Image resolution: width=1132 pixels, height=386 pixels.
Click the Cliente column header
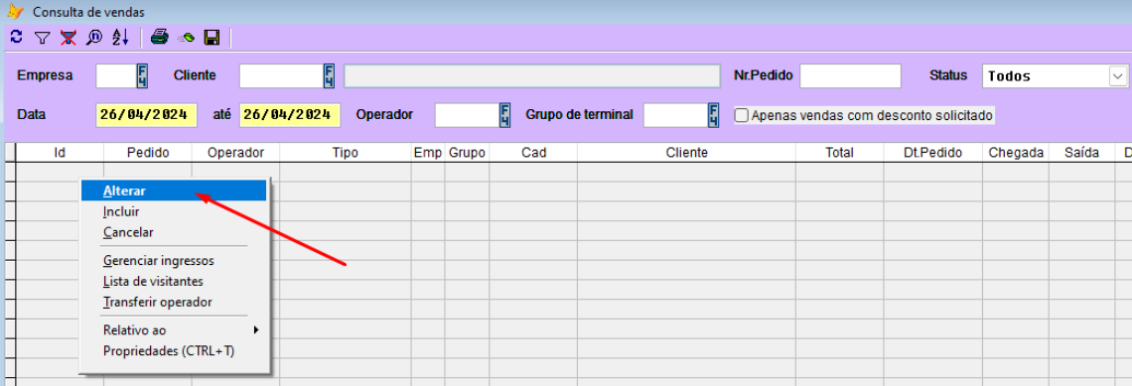[x=686, y=152]
